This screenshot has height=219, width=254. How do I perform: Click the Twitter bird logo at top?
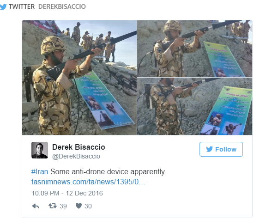coord(3,7)
